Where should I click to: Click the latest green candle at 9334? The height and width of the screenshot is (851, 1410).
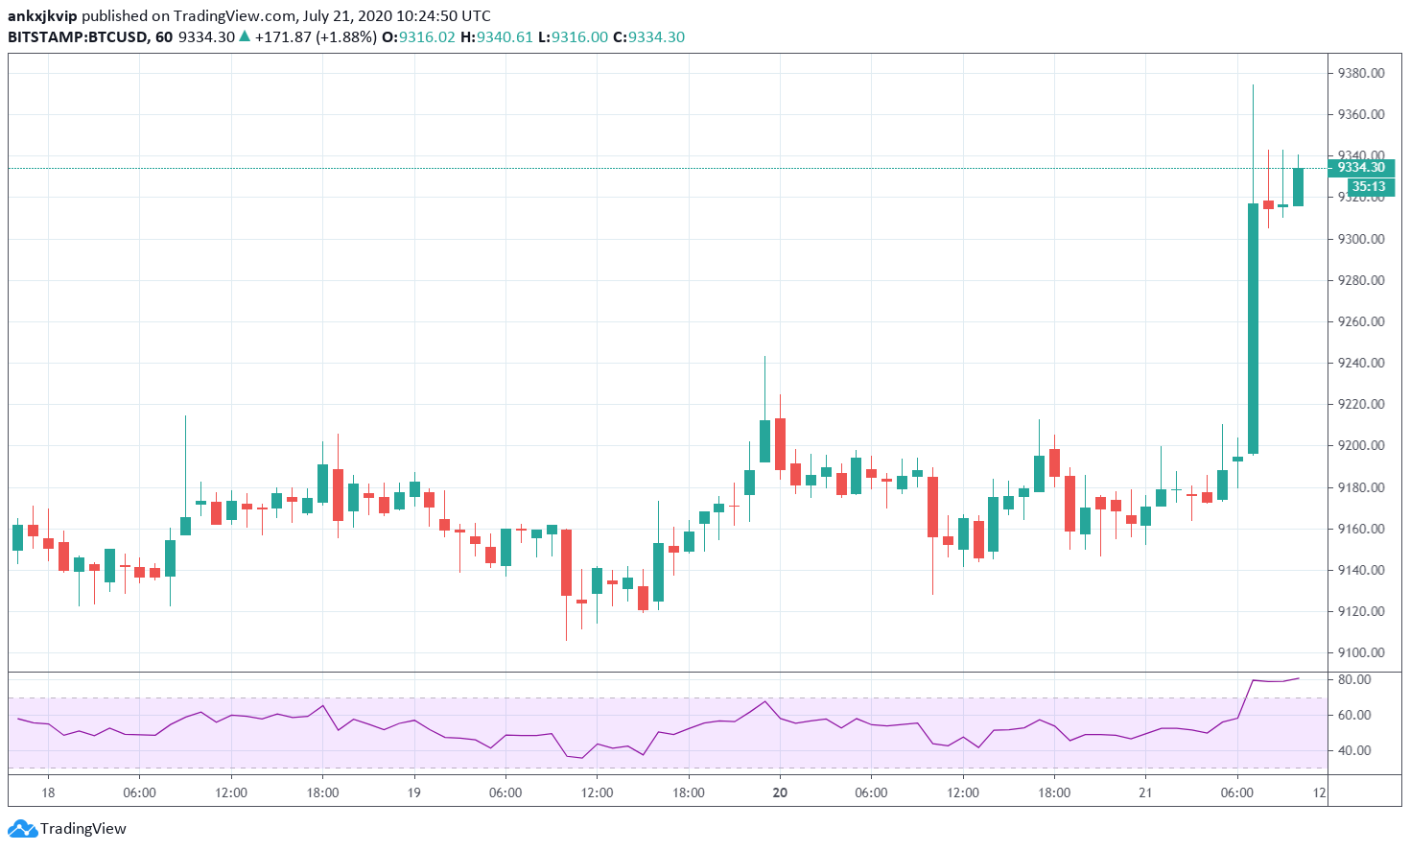(x=1298, y=187)
